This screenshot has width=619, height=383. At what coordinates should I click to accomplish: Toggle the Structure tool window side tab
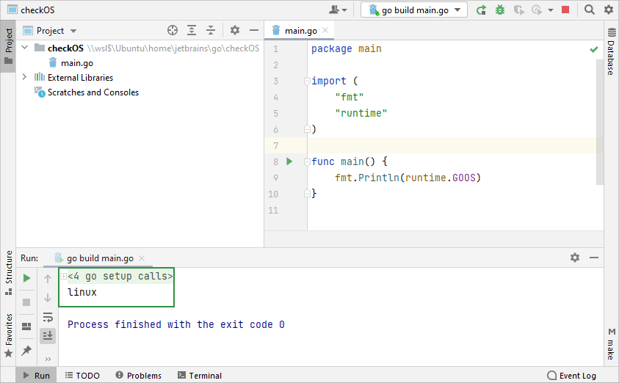pyautogui.click(x=8, y=272)
